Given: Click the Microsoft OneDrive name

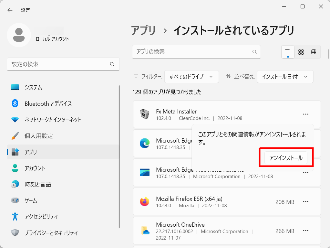Looking at the screenshot, I should (x=180, y=225).
